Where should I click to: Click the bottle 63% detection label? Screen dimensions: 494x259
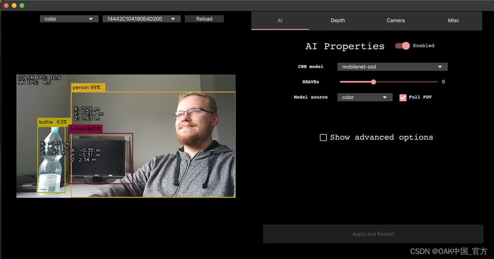[x=54, y=122]
